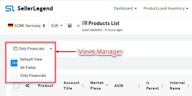Click the copy icon beside Only Financials
Screen dimensions: 192x96
point(15,49)
